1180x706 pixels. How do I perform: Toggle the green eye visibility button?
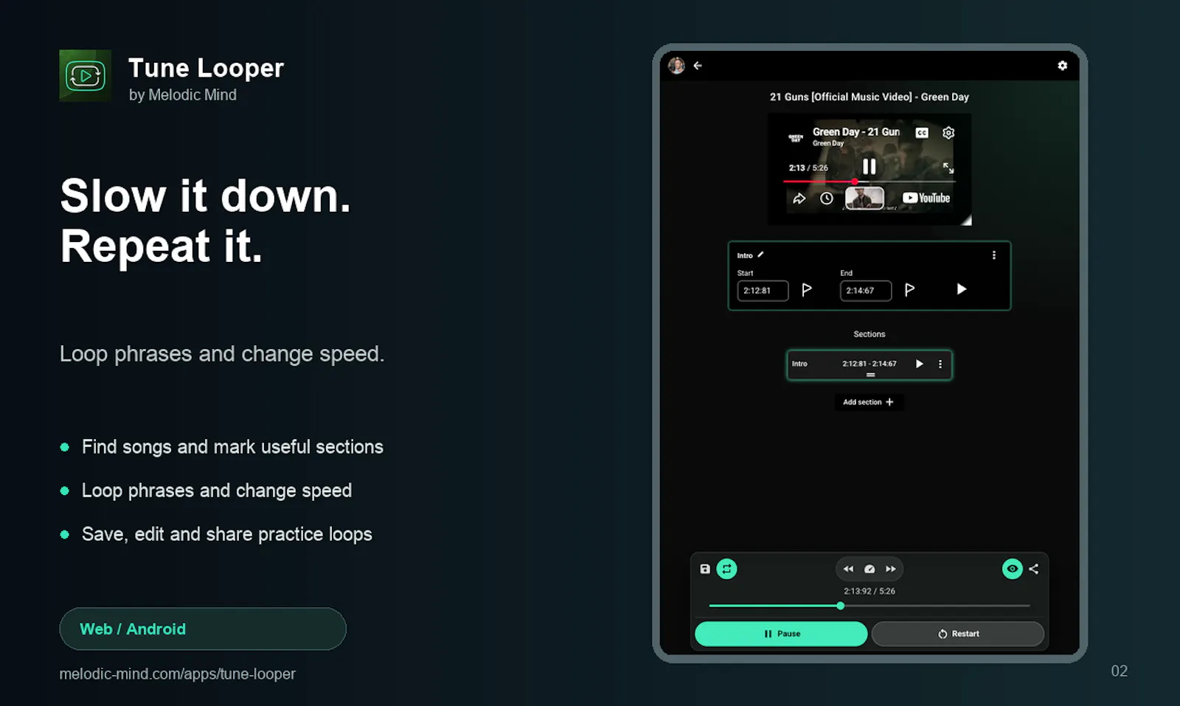point(1013,569)
